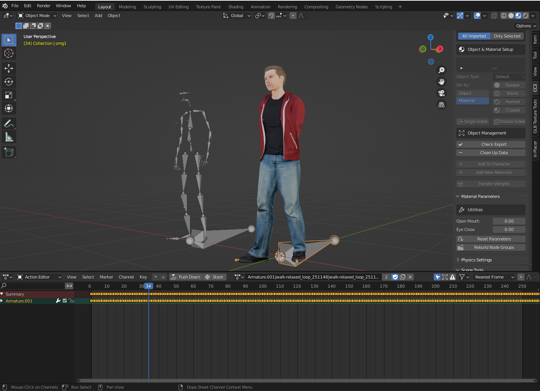This screenshot has width=540, height=391.
Task: Toggle X-Ray in viewport header
Action: point(494,16)
